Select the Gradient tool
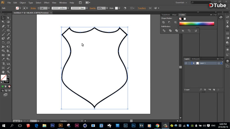Image resolution: width=230 pixels, height=129 pixels. click(8, 55)
